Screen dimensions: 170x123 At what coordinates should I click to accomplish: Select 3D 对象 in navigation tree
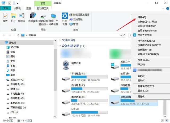[13, 47]
